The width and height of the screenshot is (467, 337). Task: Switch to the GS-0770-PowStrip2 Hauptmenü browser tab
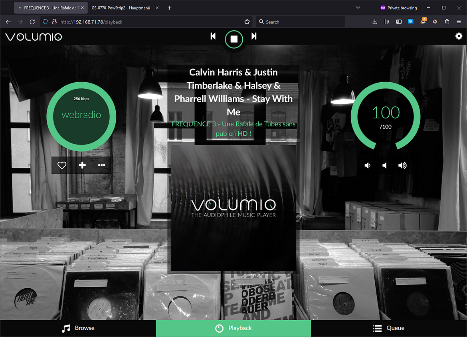point(121,8)
